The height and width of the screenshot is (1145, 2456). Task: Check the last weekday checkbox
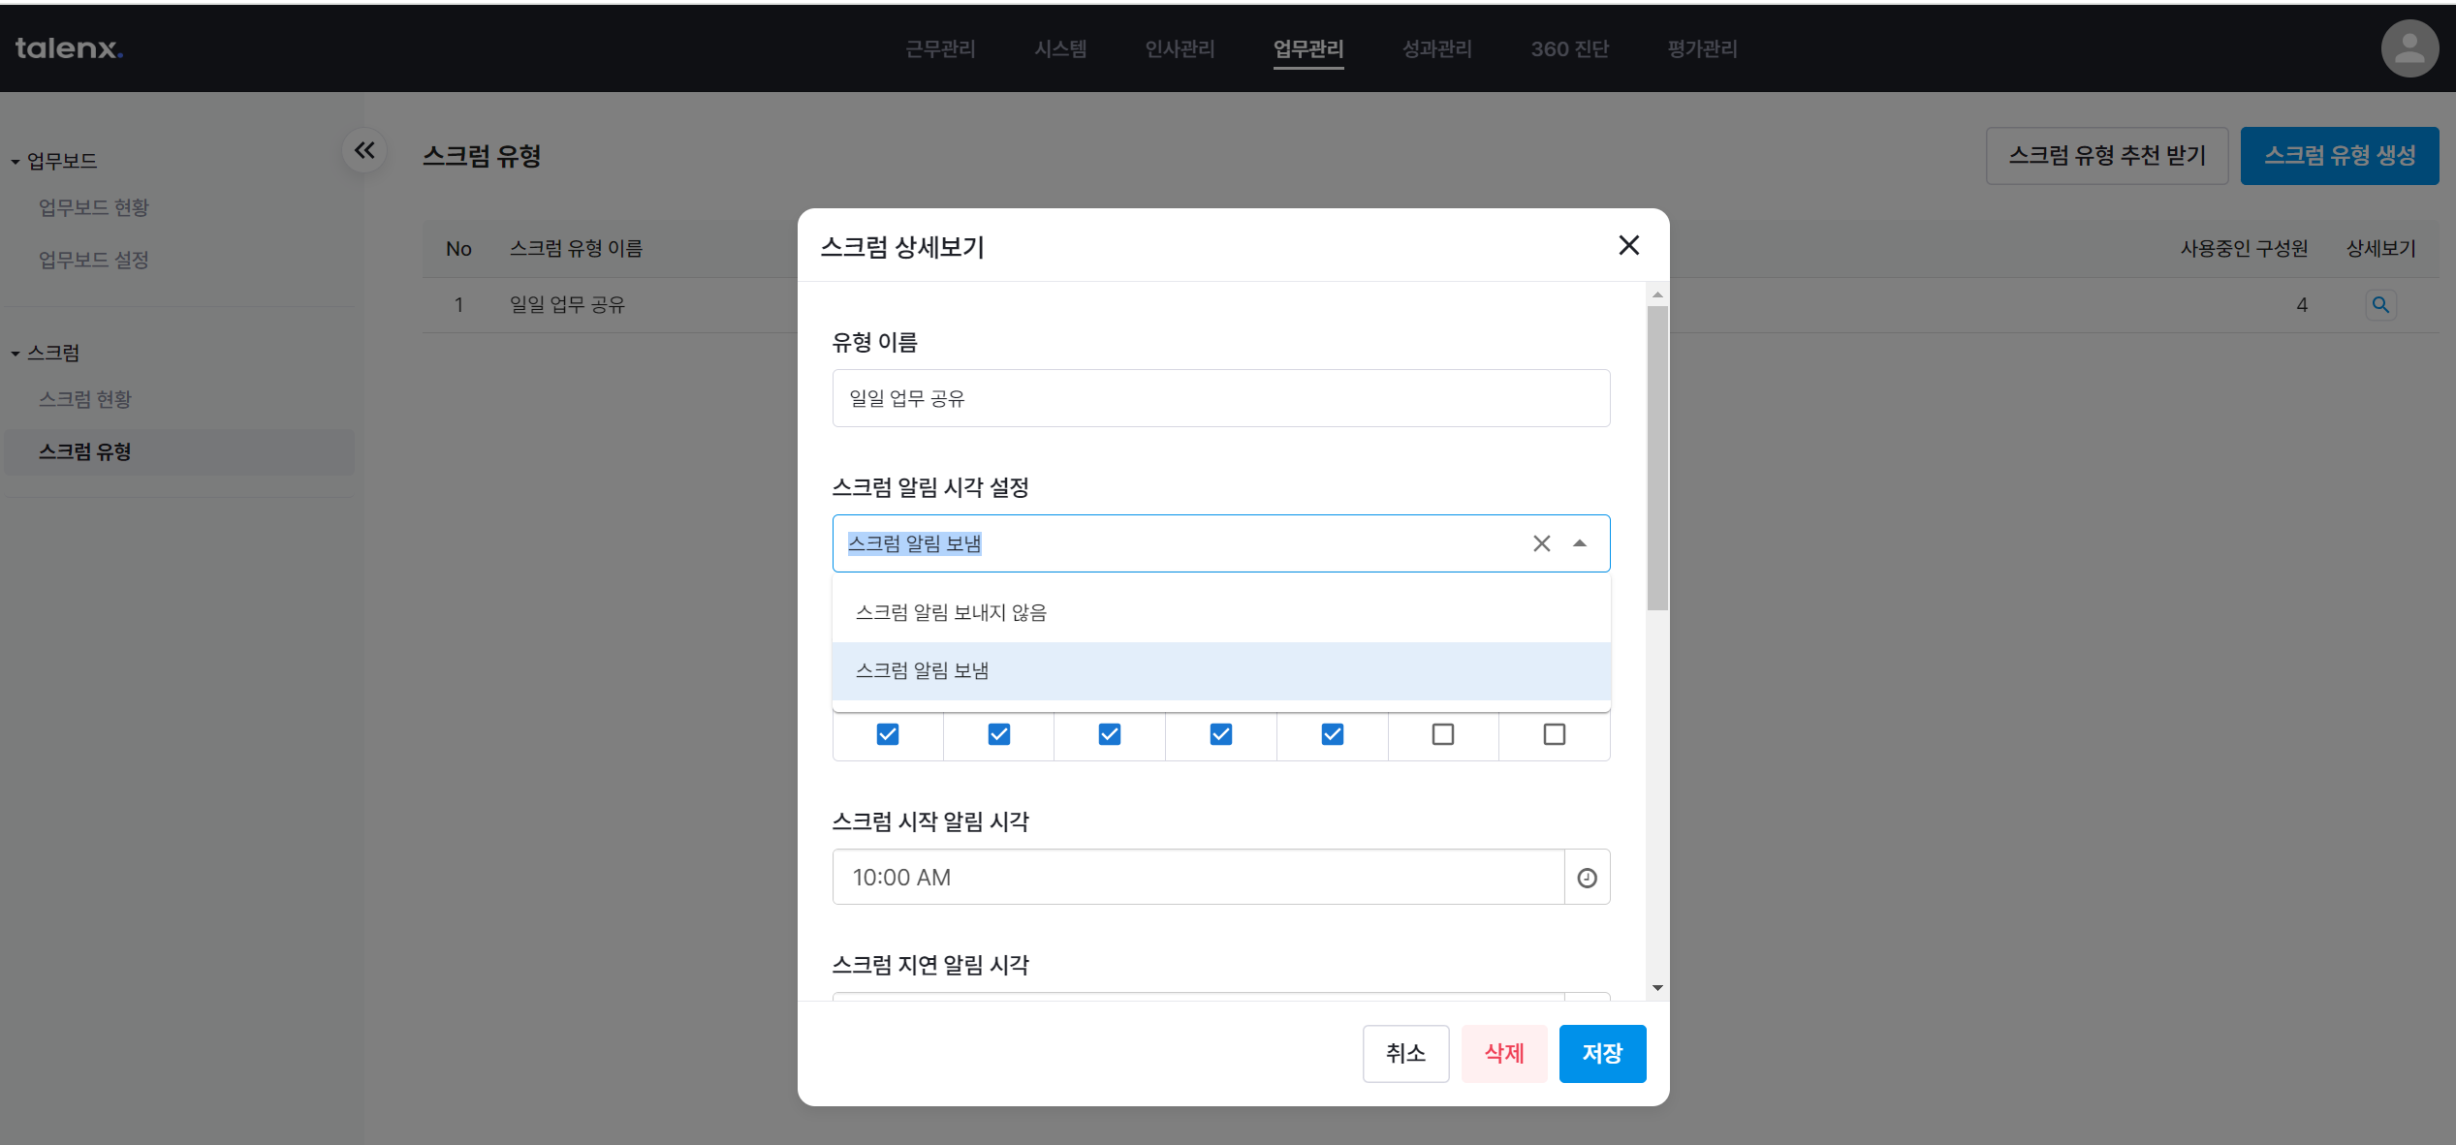(x=1554, y=734)
